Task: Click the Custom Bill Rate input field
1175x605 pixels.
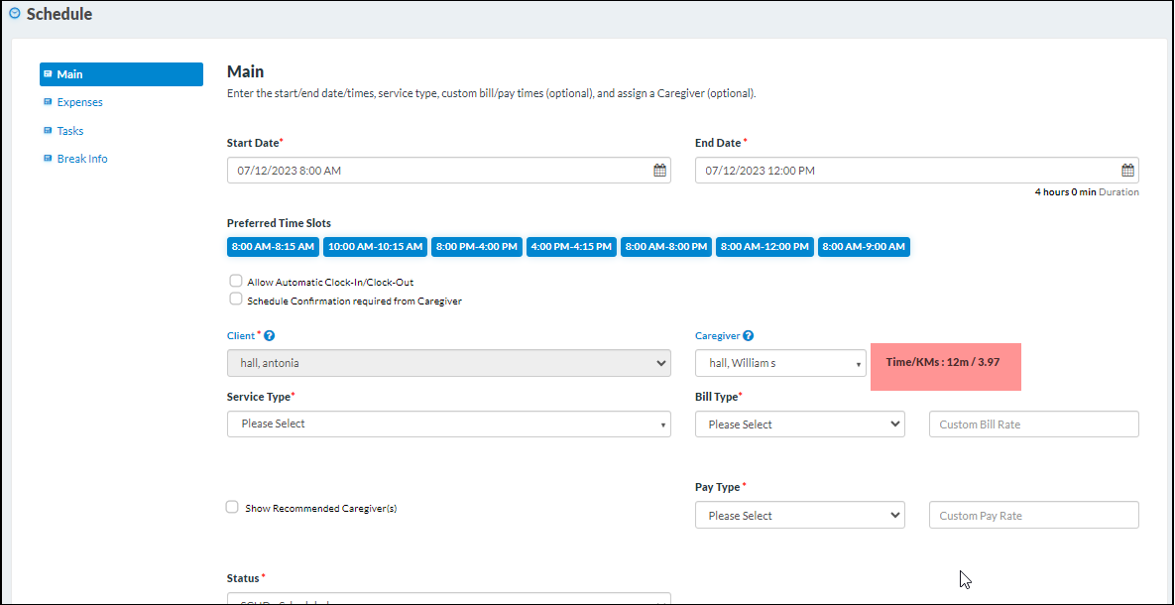Action: click(1033, 423)
